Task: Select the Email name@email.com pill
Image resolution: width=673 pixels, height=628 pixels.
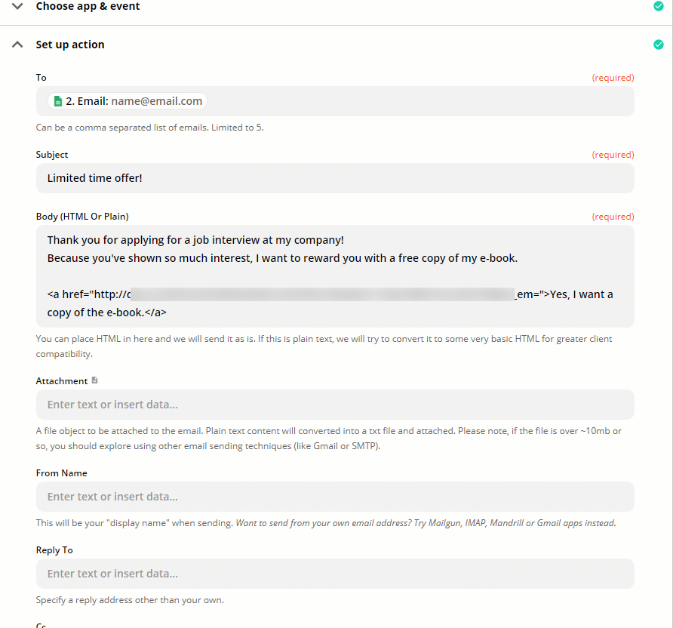Action: [128, 101]
